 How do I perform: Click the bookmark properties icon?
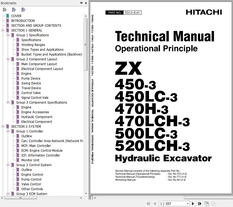(x=23, y=10)
